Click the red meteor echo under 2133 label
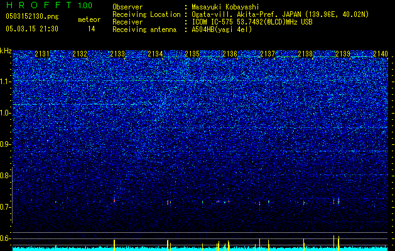Screen dimensions: 395x251 coord(114,200)
